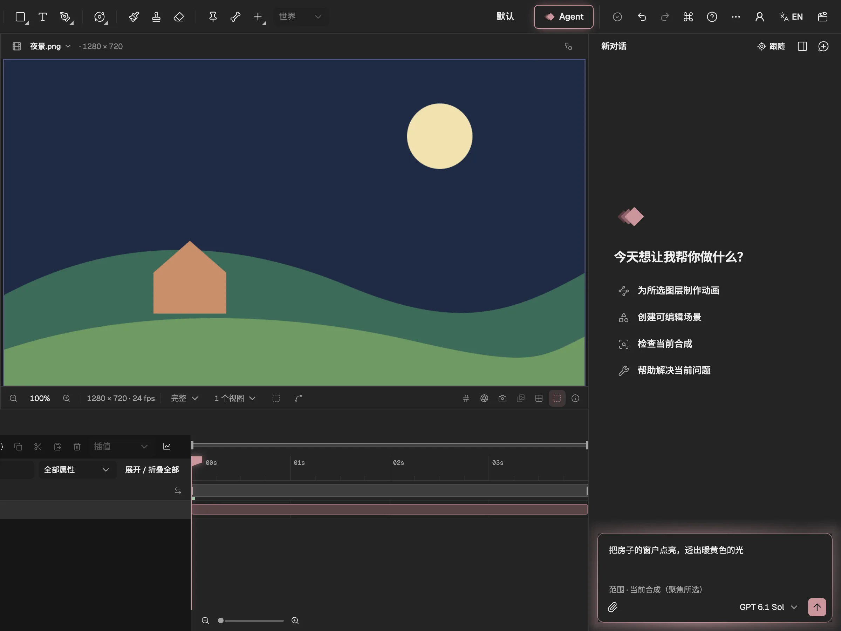841x631 pixels.
Task: Click the timeline zoom slider handle
Action: click(x=220, y=621)
